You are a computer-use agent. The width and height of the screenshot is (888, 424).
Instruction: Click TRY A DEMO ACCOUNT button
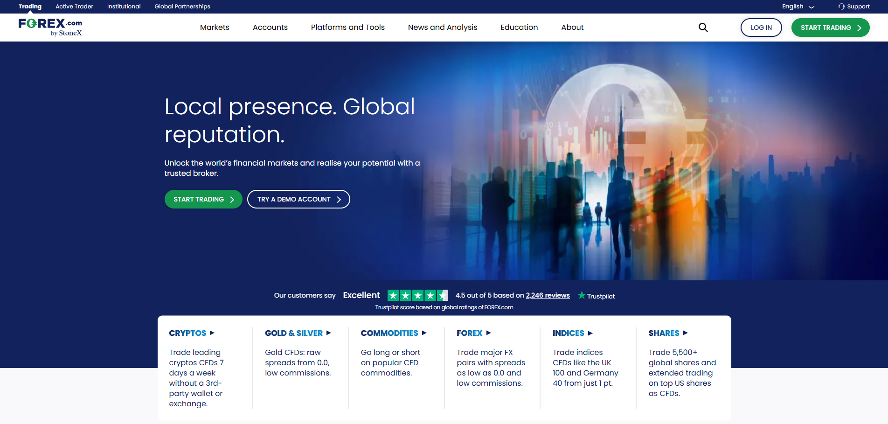(x=298, y=199)
